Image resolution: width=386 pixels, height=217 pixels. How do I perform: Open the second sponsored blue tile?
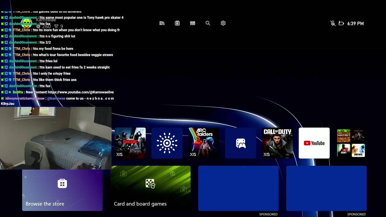[x=326, y=188]
